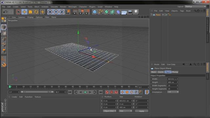
Task: Click Record Active Objects button
Action: 107,92
